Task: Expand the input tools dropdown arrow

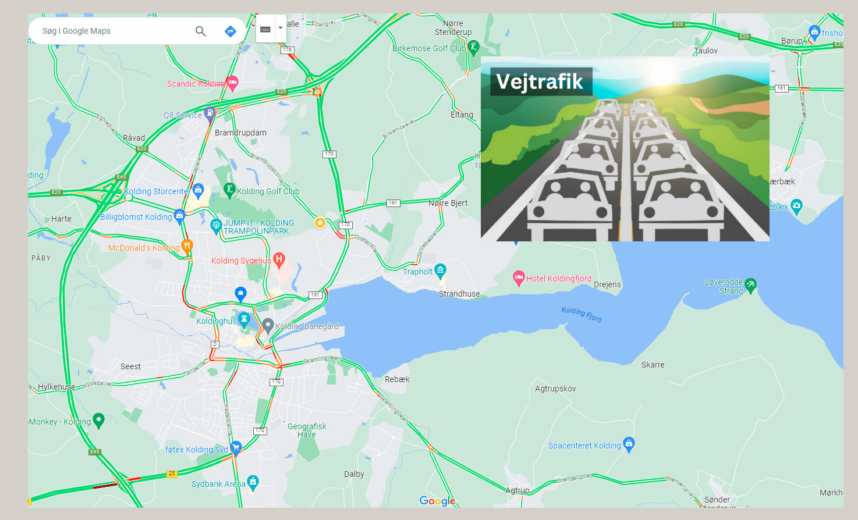Action: pyautogui.click(x=281, y=29)
